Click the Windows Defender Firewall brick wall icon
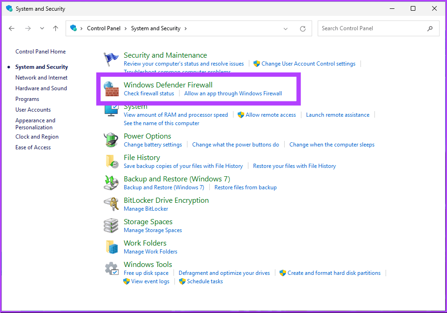The width and height of the screenshot is (447, 313). [111, 89]
